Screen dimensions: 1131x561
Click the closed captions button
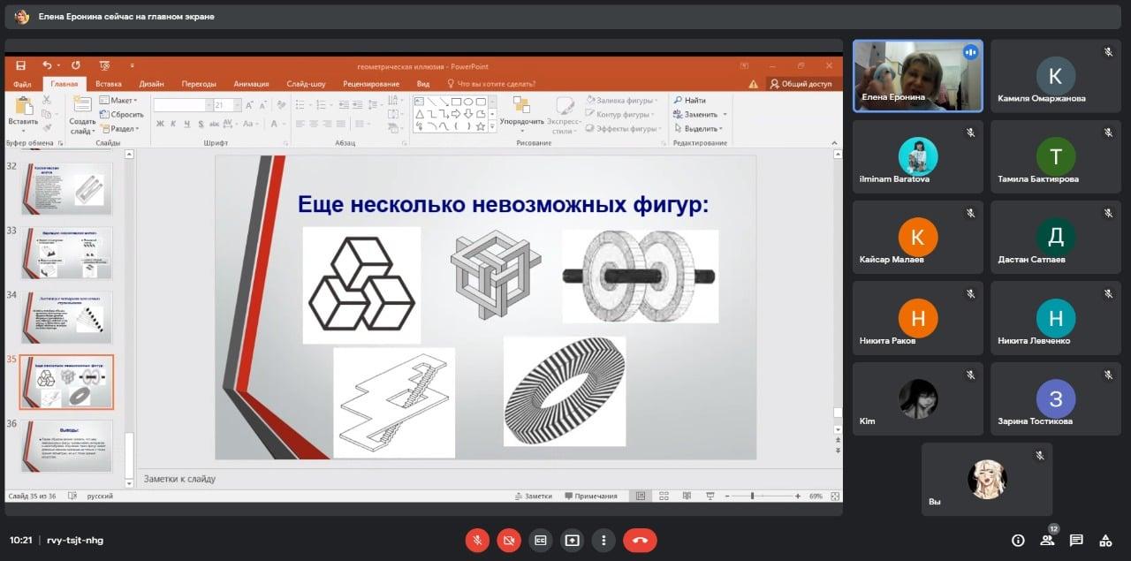click(x=540, y=540)
